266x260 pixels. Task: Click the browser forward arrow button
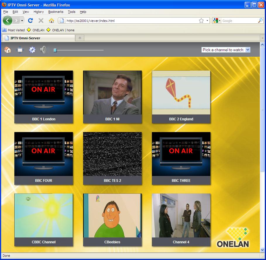(x=16, y=21)
